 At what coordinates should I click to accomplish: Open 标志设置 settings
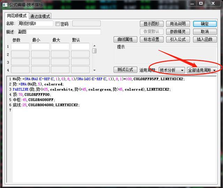[152, 39]
